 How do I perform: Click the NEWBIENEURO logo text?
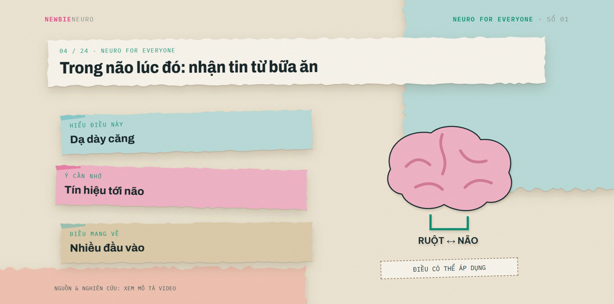(x=69, y=19)
